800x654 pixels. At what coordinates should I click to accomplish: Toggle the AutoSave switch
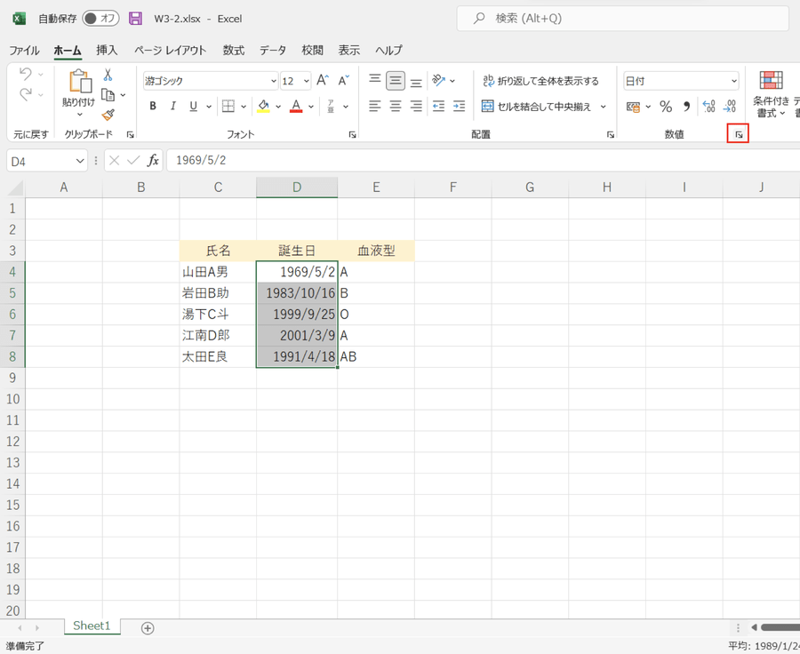[x=100, y=19]
